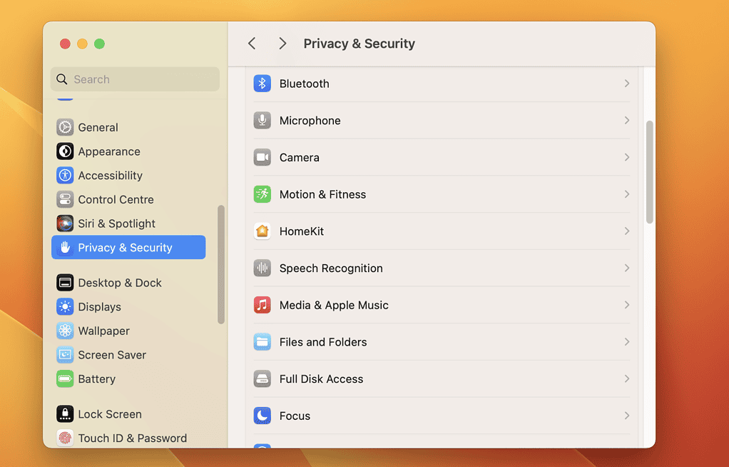The width and height of the screenshot is (729, 467).
Task: Open Camera privacy via its icon
Action: pyautogui.click(x=262, y=157)
